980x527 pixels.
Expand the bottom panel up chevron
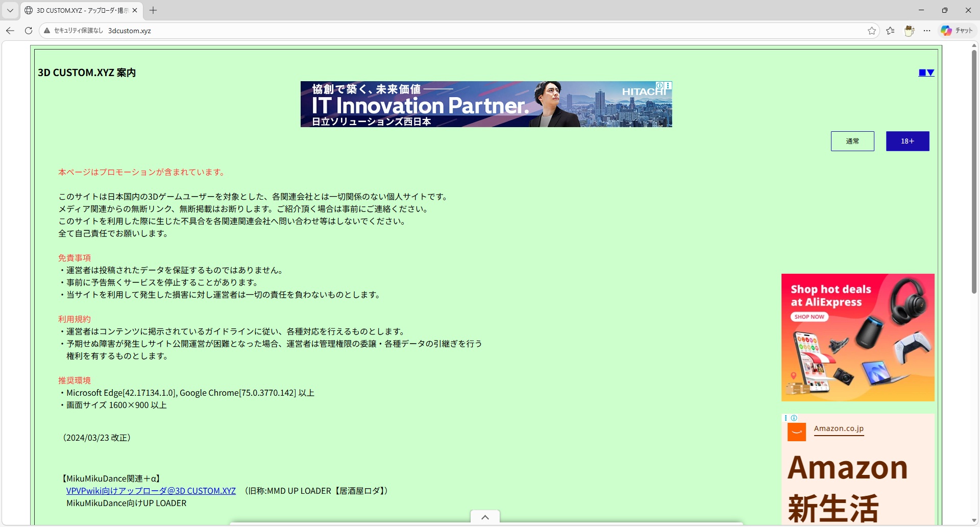point(485,517)
